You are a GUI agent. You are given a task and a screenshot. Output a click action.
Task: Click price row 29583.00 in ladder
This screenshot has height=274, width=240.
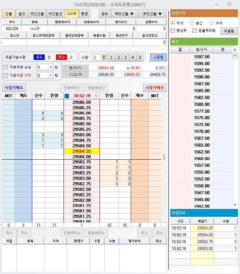tap(82, 178)
